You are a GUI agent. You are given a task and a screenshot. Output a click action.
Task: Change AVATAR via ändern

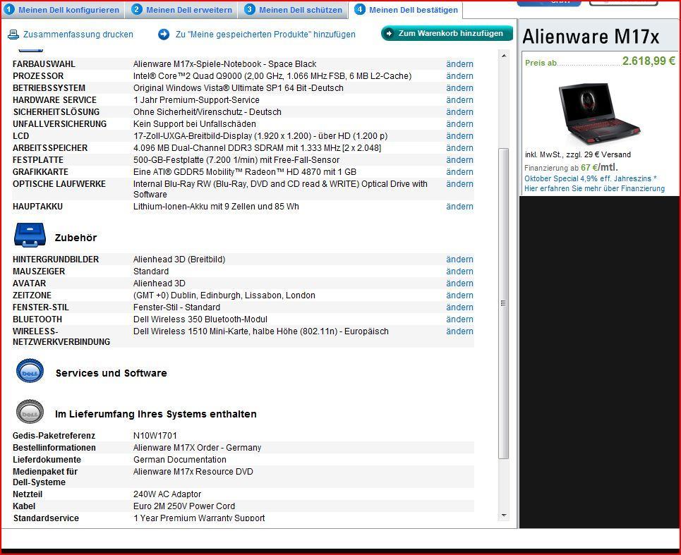459,283
